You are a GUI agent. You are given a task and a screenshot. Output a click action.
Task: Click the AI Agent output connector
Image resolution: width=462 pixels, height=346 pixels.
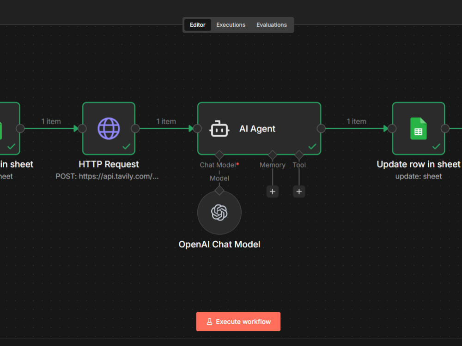[321, 128]
